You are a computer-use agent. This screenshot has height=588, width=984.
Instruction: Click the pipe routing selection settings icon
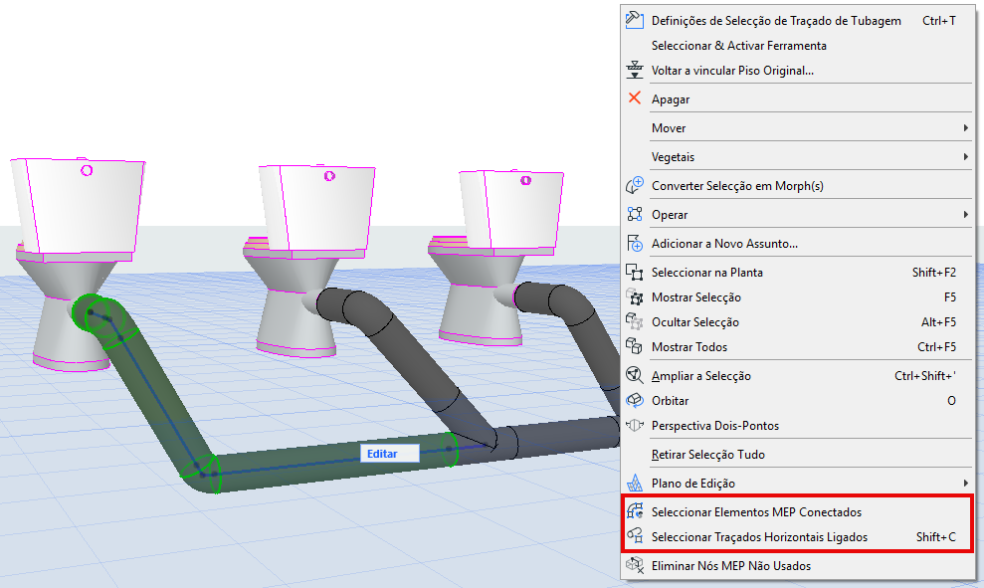point(635,20)
